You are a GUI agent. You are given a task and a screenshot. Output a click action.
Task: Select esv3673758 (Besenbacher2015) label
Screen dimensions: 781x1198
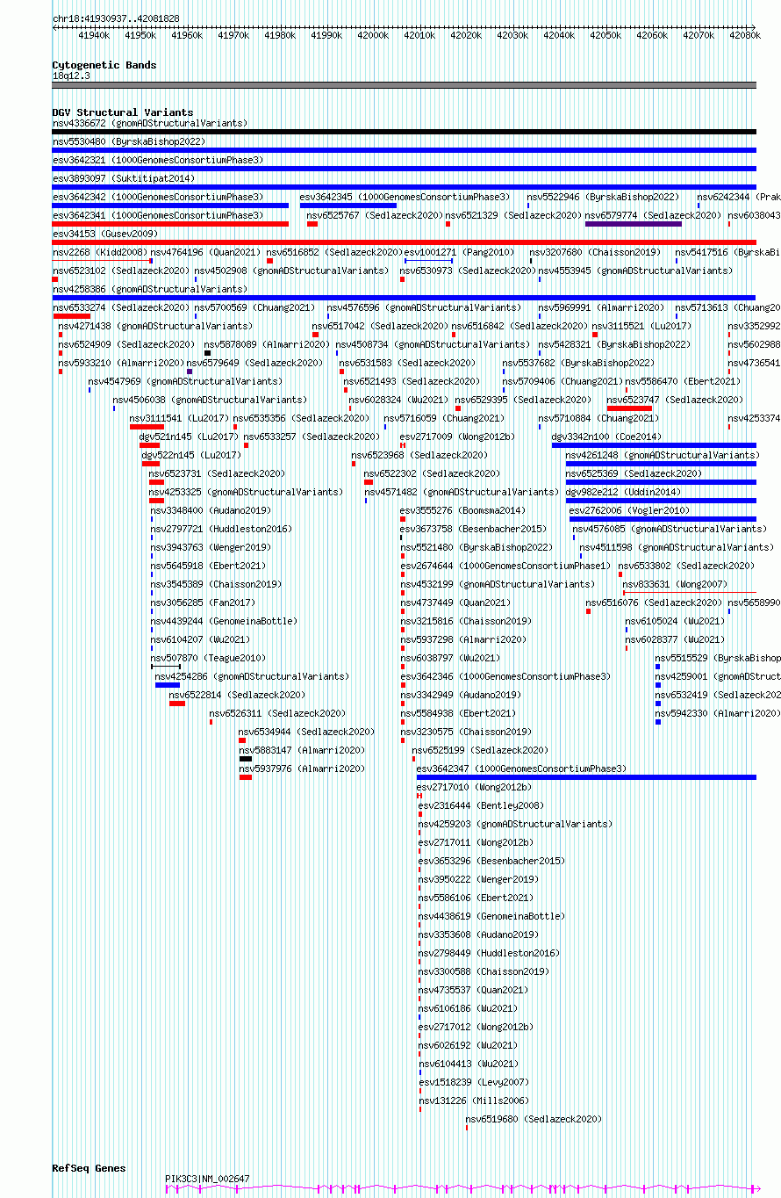[x=474, y=529]
